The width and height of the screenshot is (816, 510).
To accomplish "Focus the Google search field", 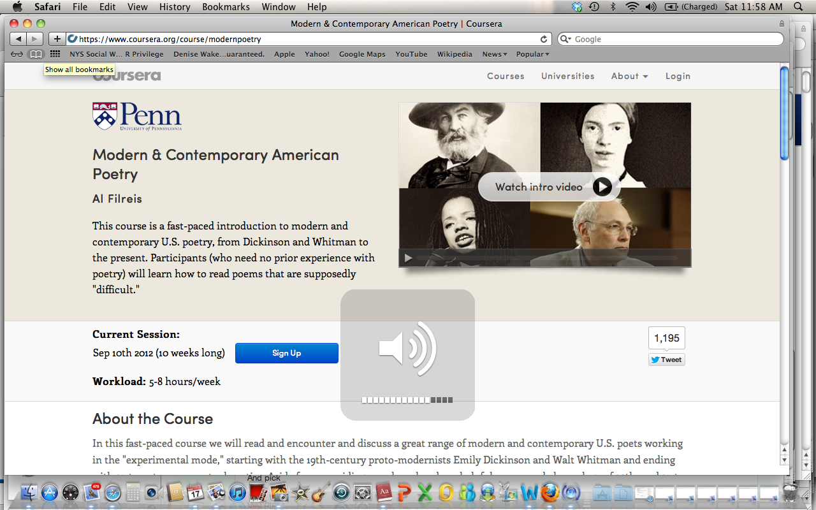I will 671,39.
